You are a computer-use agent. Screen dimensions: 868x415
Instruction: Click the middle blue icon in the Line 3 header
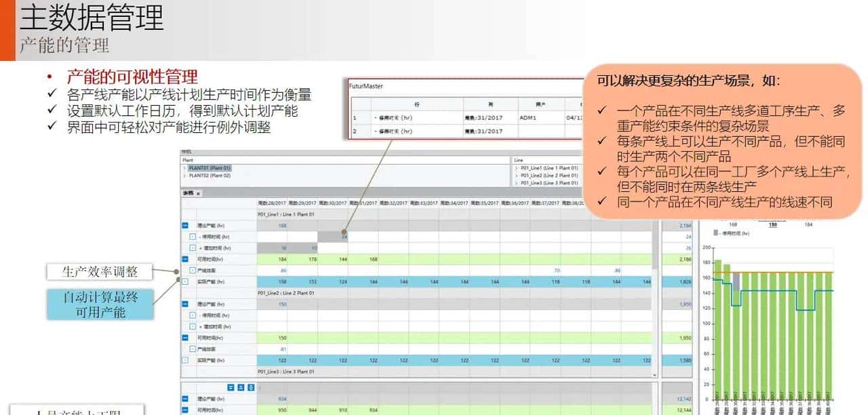click(241, 388)
